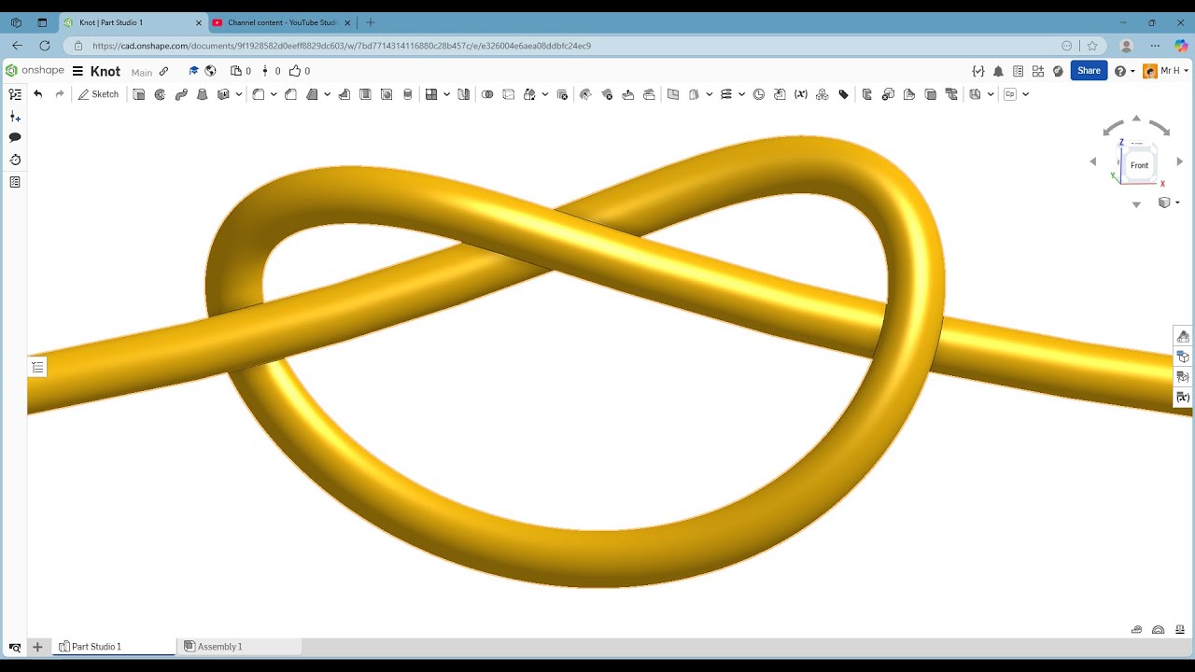Image resolution: width=1195 pixels, height=672 pixels.
Task: Open the comments panel icon
Action: coord(15,137)
